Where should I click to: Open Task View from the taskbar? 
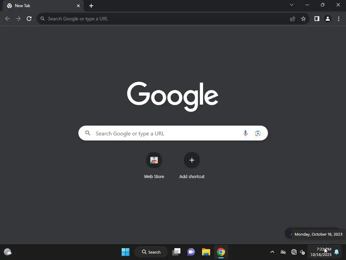(x=176, y=252)
